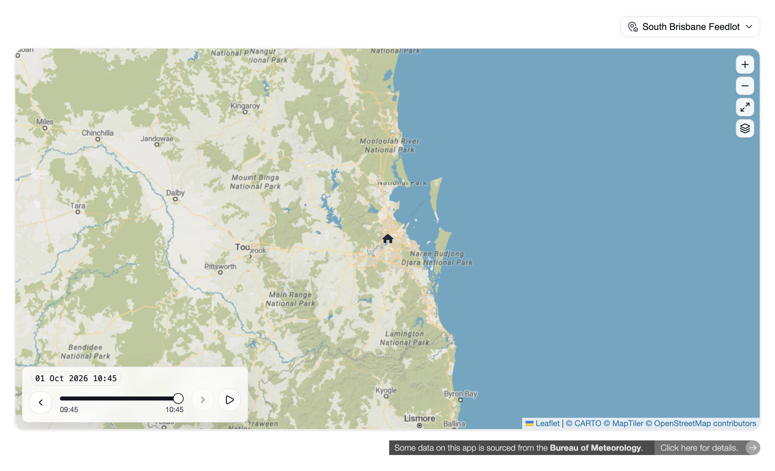Viewport: 775px width, 471px height.
Task: Click the location pin icon in dropdown
Action: coord(633,27)
